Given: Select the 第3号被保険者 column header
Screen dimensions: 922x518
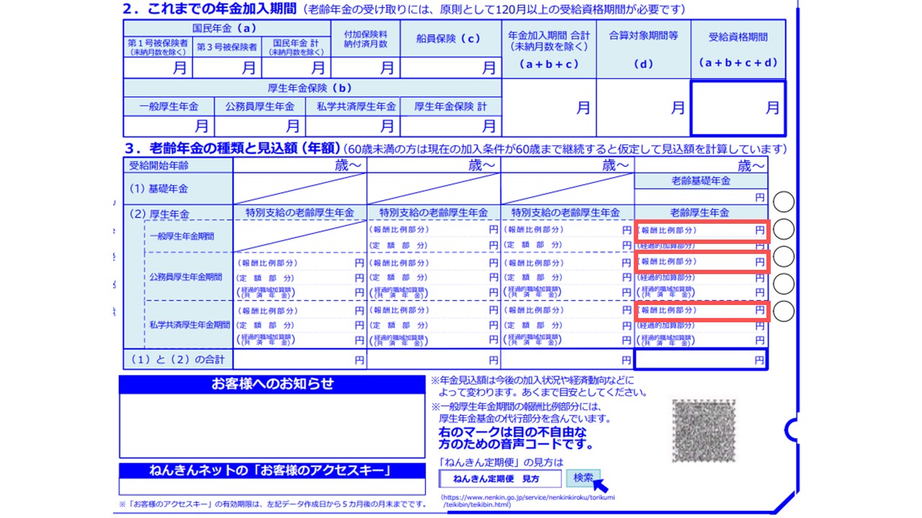Looking at the screenshot, I should point(227,47).
